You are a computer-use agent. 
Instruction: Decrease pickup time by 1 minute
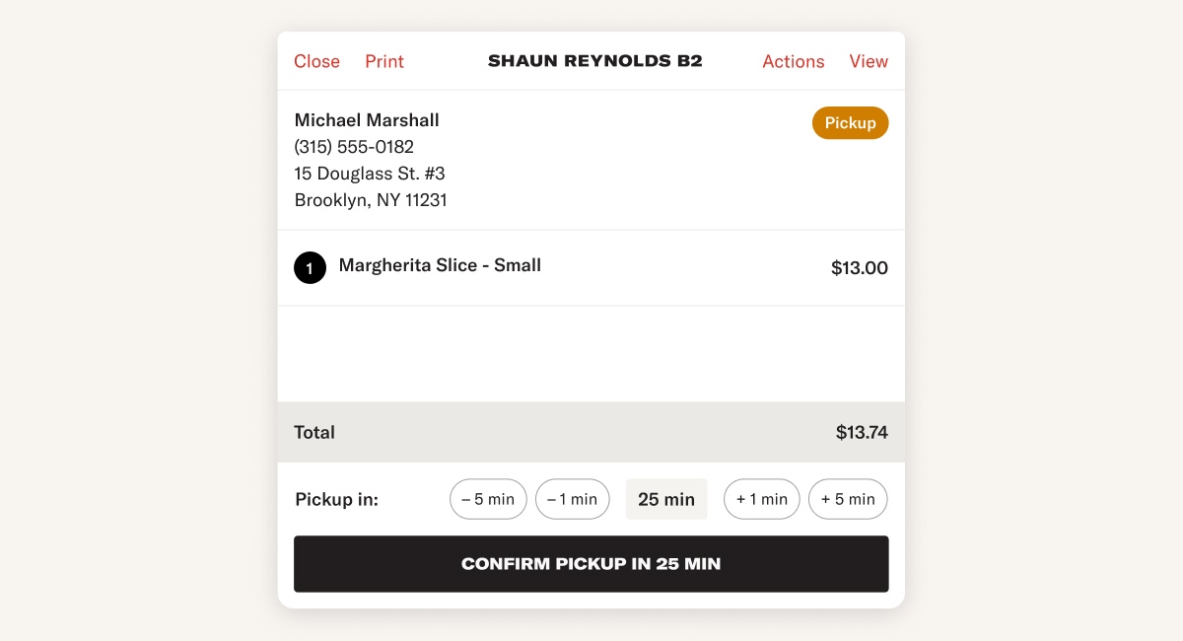pyautogui.click(x=572, y=499)
